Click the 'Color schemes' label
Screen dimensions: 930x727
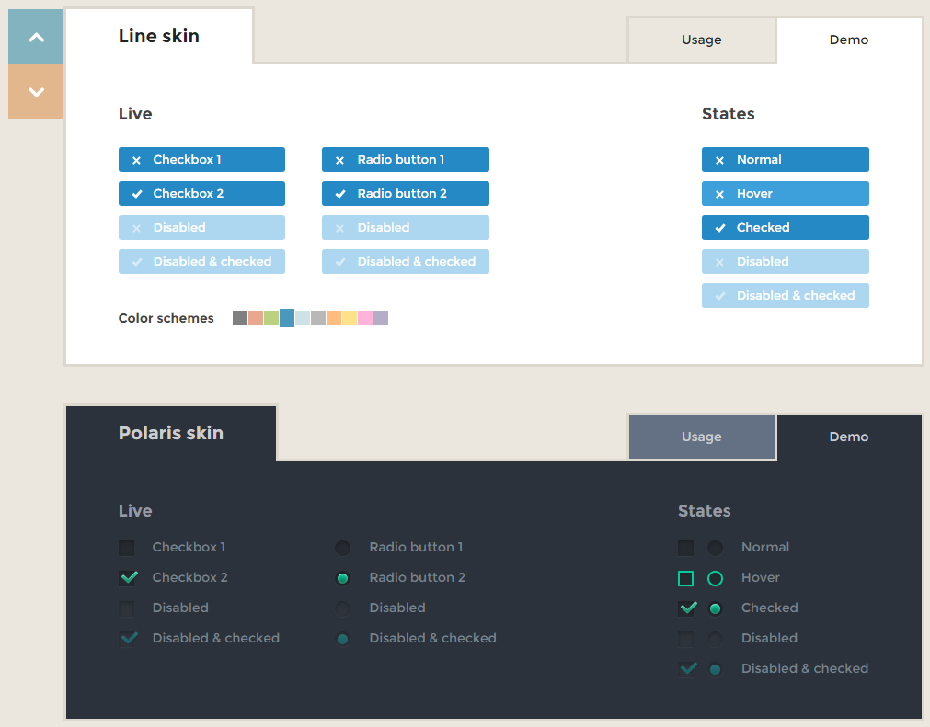click(166, 318)
